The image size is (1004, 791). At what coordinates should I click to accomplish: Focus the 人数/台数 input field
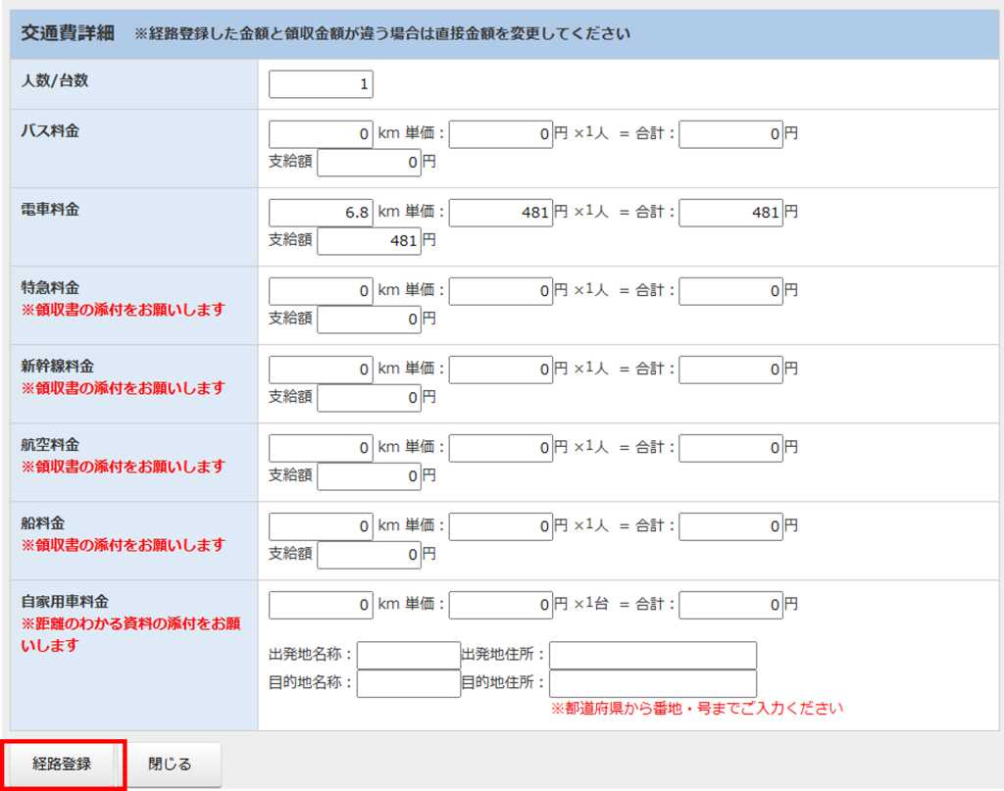coord(321,84)
